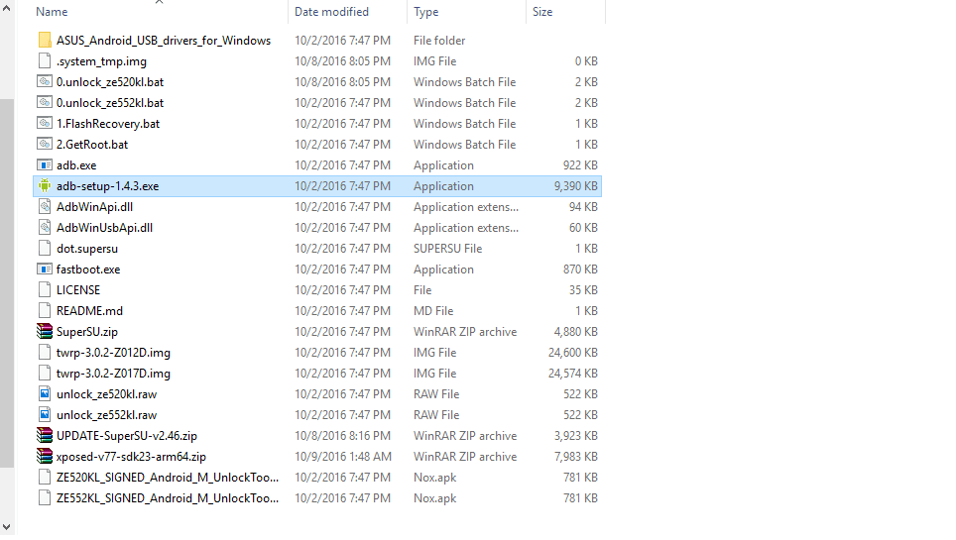Select the file name adb.exe

tap(76, 164)
